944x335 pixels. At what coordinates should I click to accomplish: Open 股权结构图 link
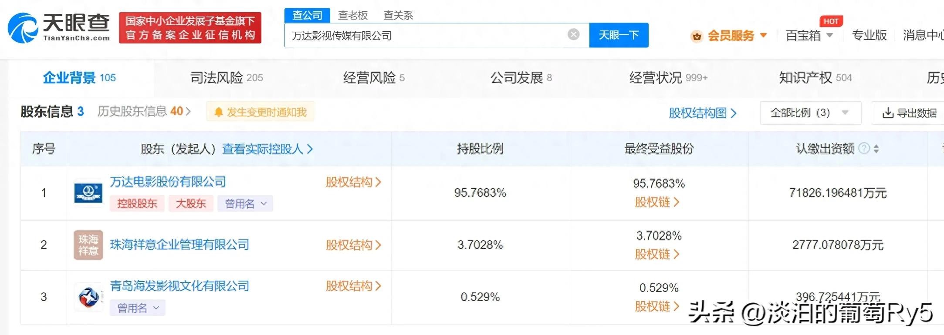pyautogui.click(x=702, y=113)
